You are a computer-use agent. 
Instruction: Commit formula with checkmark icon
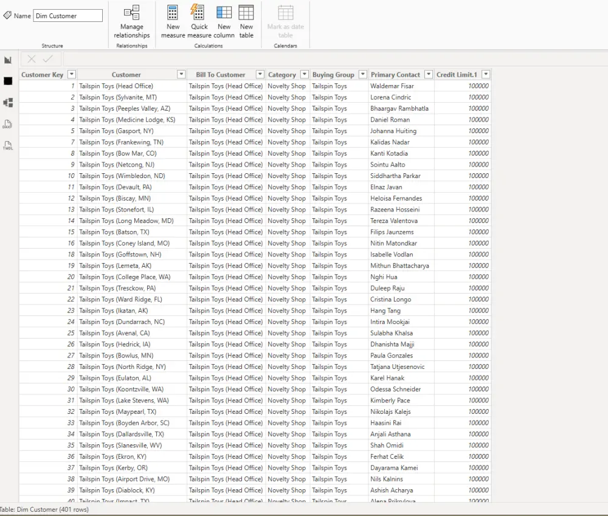(48, 59)
